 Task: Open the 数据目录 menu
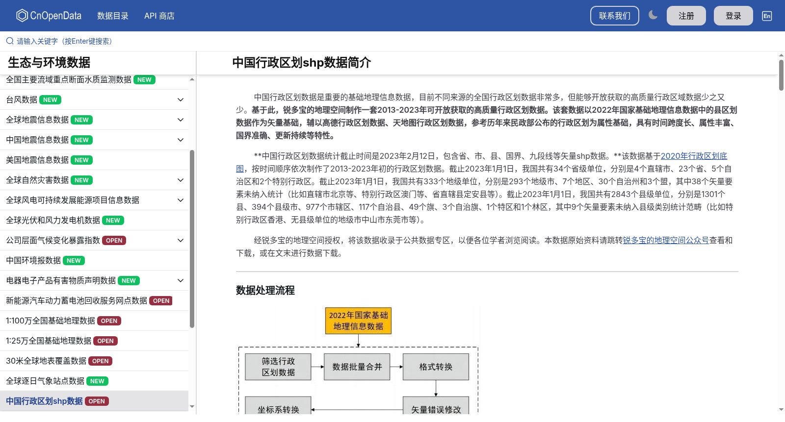point(113,16)
